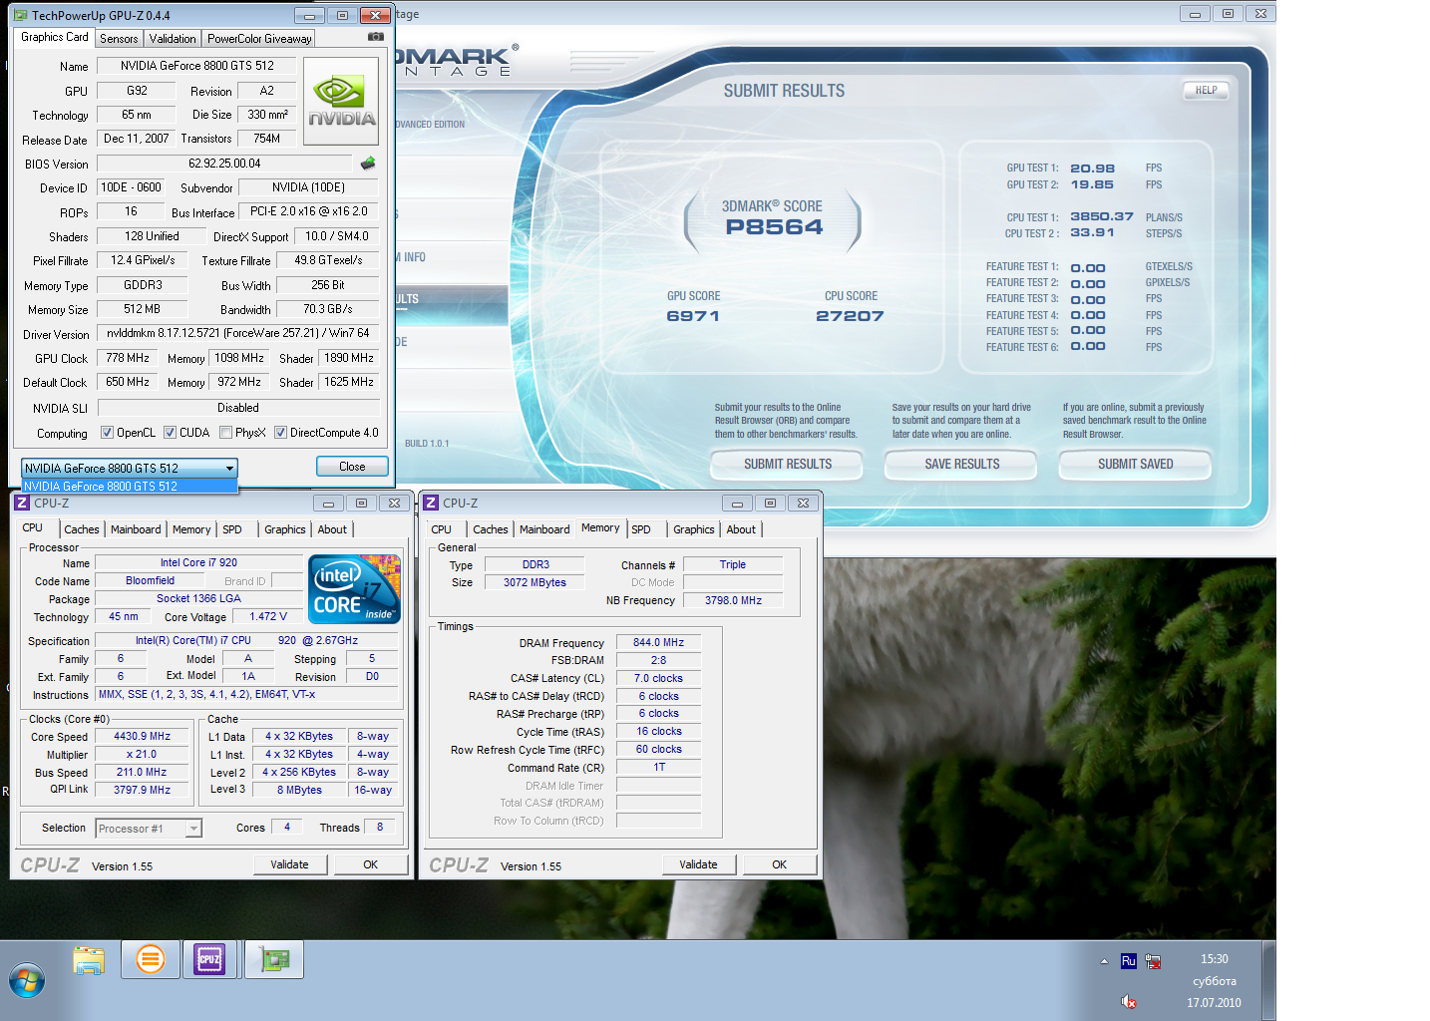The width and height of the screenshot is (1430, 1021).
Task: Click the Driver Version field in GPU-Z
Action: [237, 333]
